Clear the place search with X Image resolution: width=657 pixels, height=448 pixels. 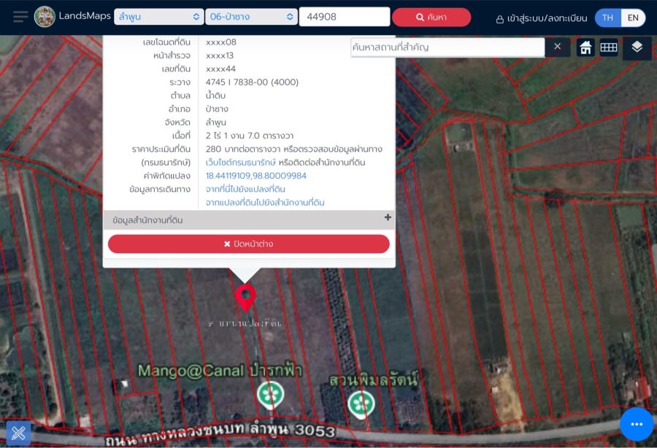[557, 47]
